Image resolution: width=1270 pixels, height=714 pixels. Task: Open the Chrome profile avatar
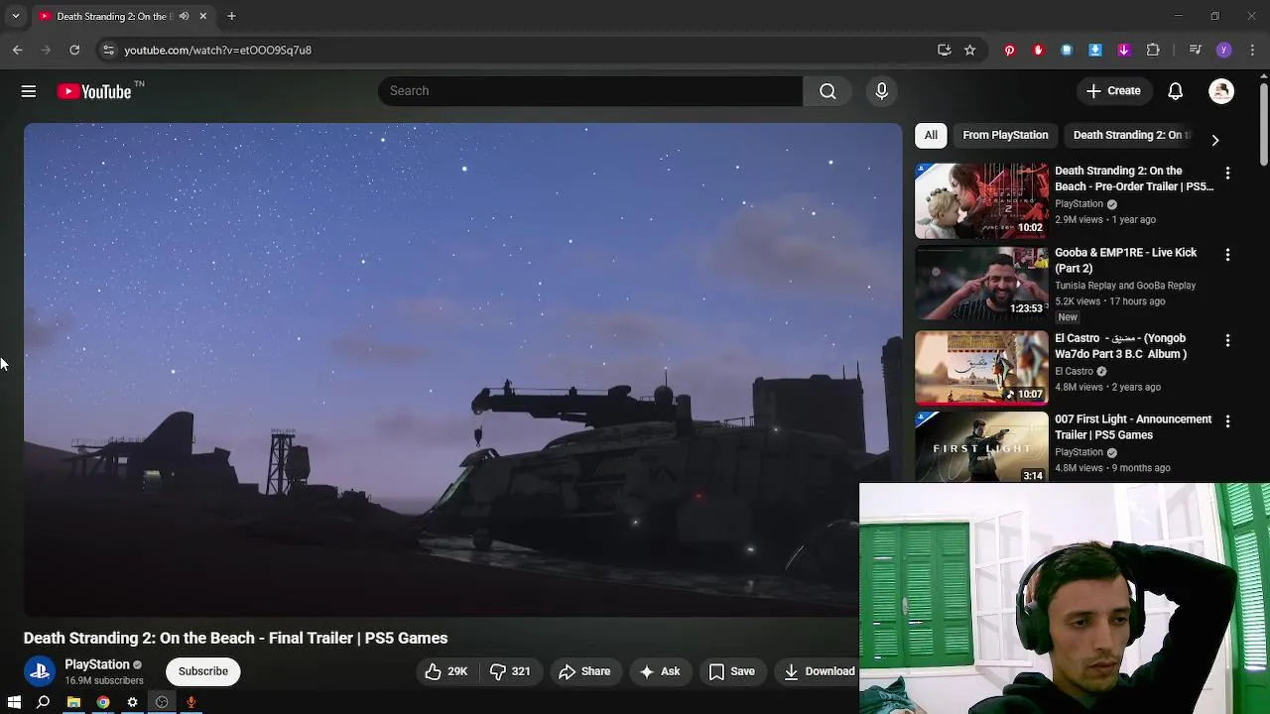[1223, 50]
